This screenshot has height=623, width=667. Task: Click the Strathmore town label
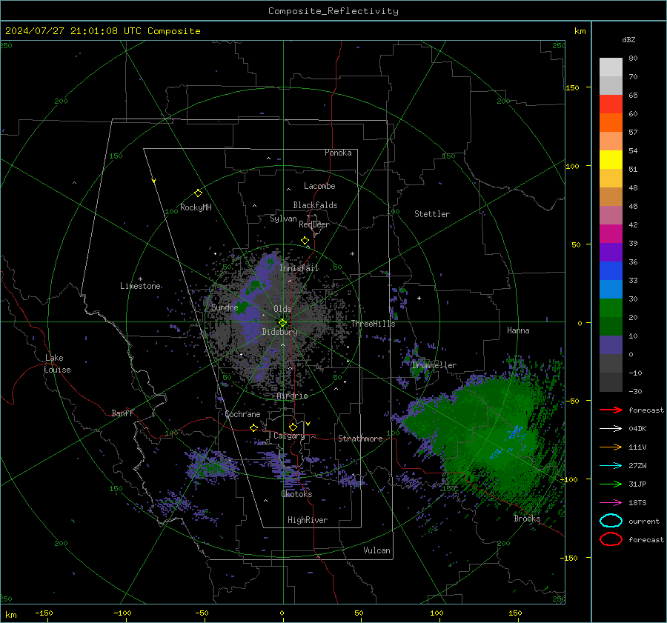click(360, 439)
